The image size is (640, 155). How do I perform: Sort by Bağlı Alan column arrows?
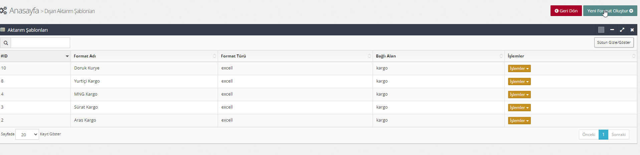pos(501,56)
